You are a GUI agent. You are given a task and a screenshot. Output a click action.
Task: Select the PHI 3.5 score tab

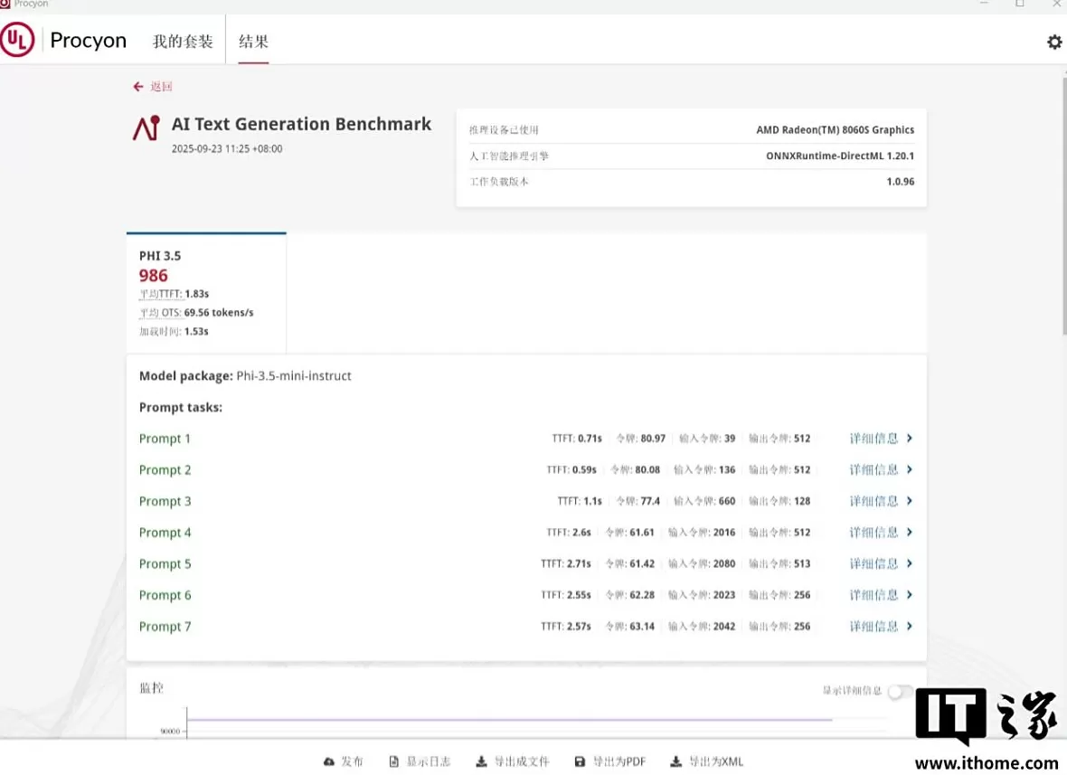tap(206, 292)
